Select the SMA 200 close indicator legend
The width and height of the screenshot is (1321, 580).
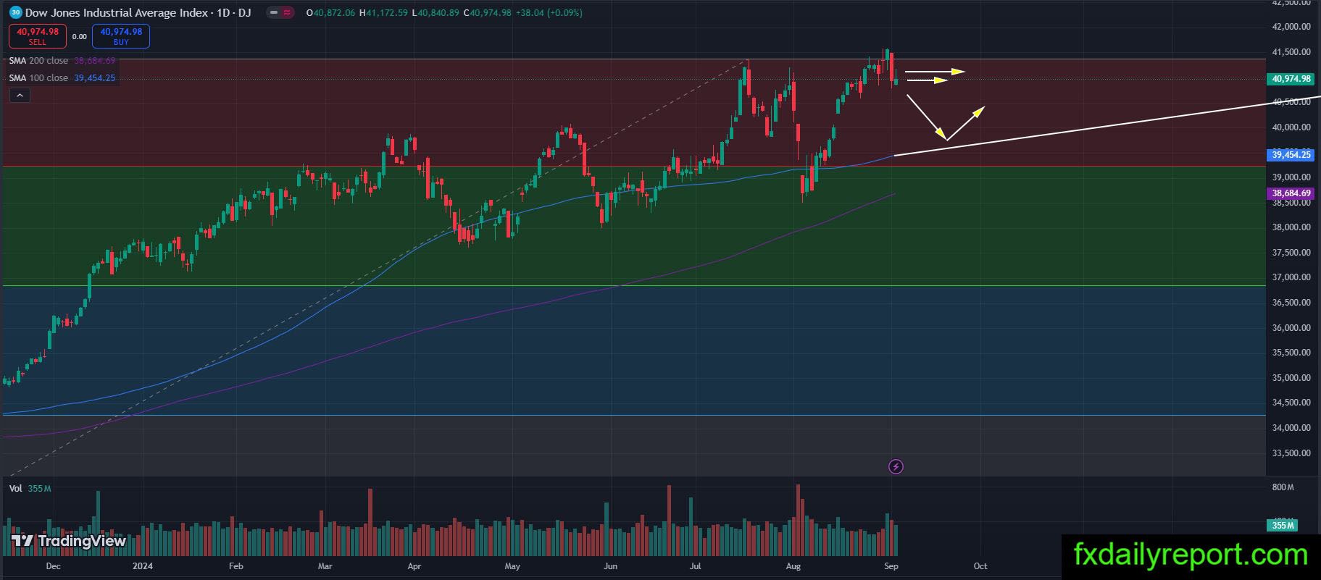click(x=62, y=61)
